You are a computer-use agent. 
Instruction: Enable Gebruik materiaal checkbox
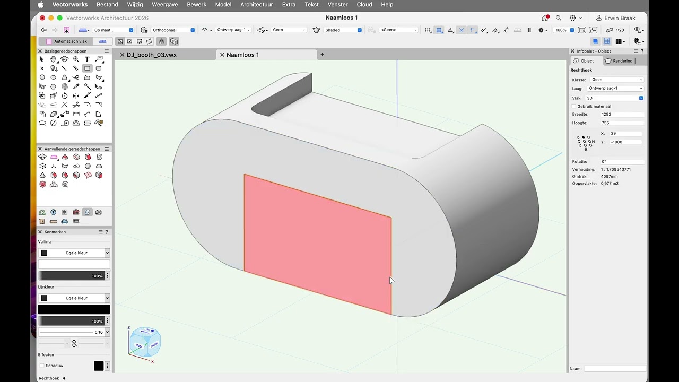574,106
